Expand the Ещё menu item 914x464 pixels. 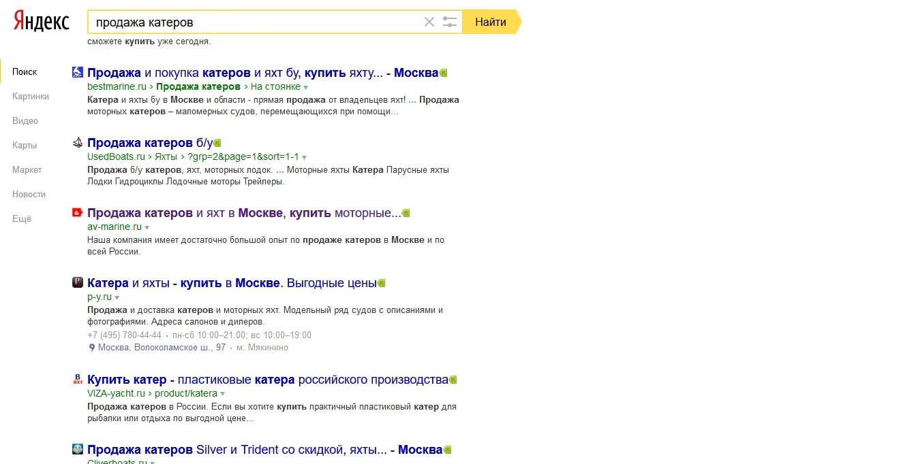(x=22, y=218)
